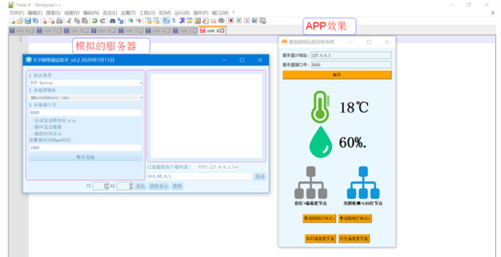501x257 pixels.
Task: Click the gray network node icon
Action: tap(311, 182)
